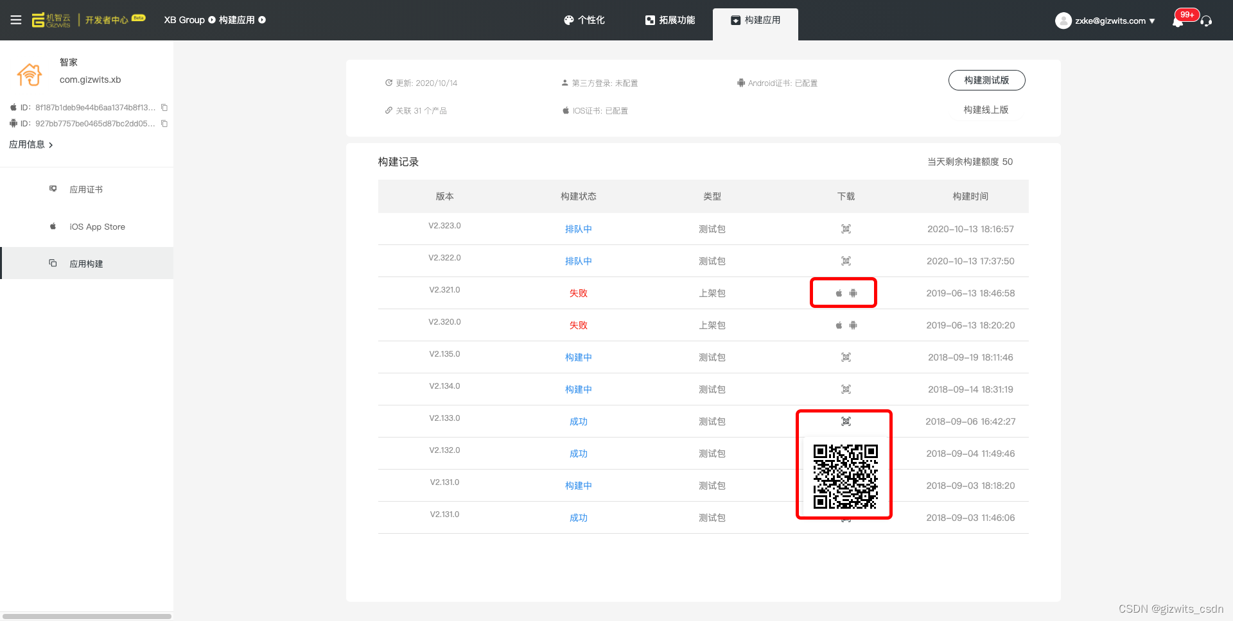
Task: Click the 成功 status for V2.132.0
Action: (x=578, y=454)
